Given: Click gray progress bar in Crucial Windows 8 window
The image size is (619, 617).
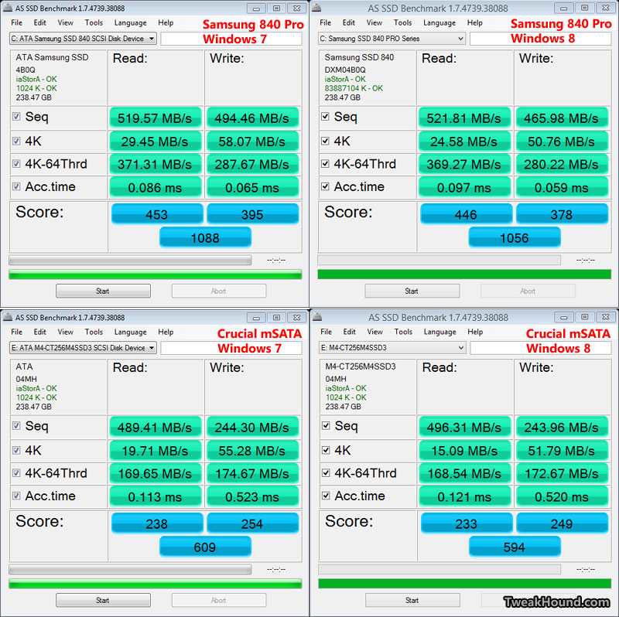Looking at the screenshot, I should tap(439, 569).
